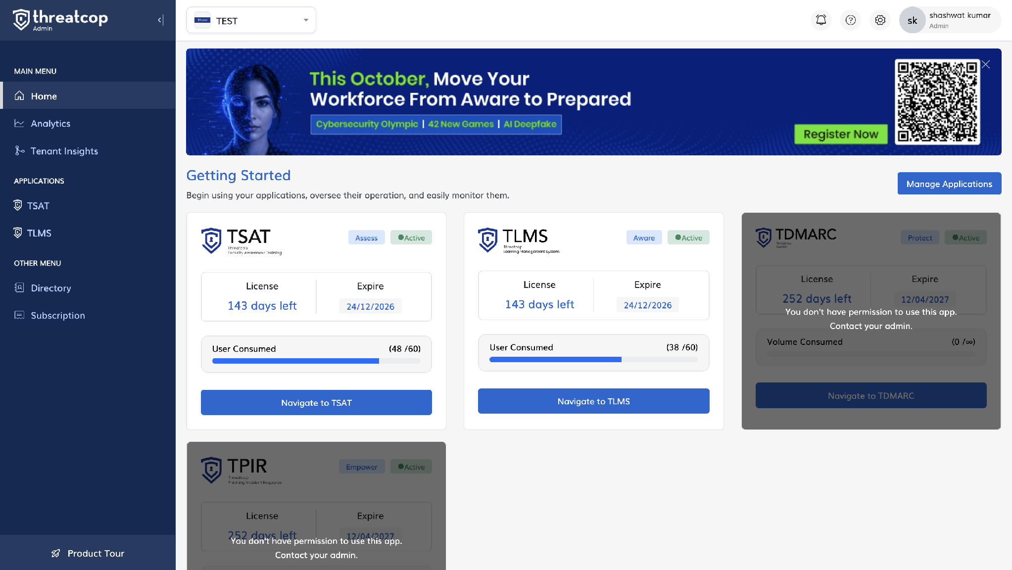Open Tenant Insights in the sidebar

[x=88, y=151]
